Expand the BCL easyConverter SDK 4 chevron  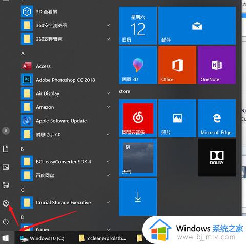108,161
